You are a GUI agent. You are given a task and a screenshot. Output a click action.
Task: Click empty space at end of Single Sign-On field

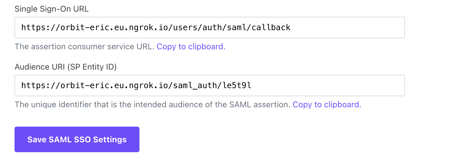pyautogui.click(x=349, y=28)
